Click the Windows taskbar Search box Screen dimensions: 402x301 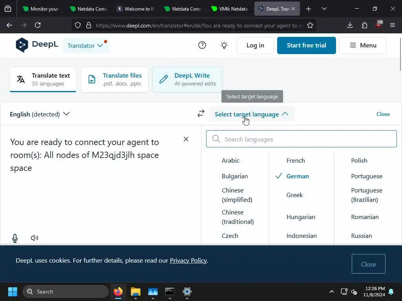(66, 292)
